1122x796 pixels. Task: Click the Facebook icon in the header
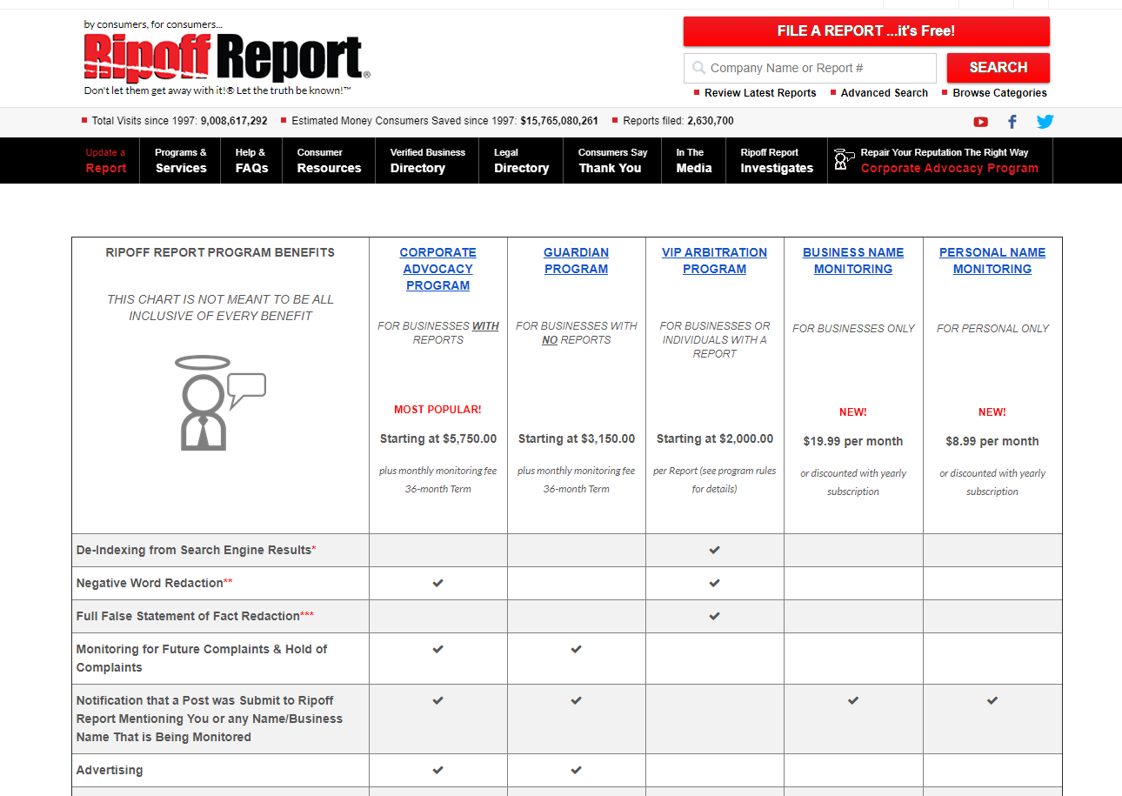pyautogui.click(x=1012, y=122)
